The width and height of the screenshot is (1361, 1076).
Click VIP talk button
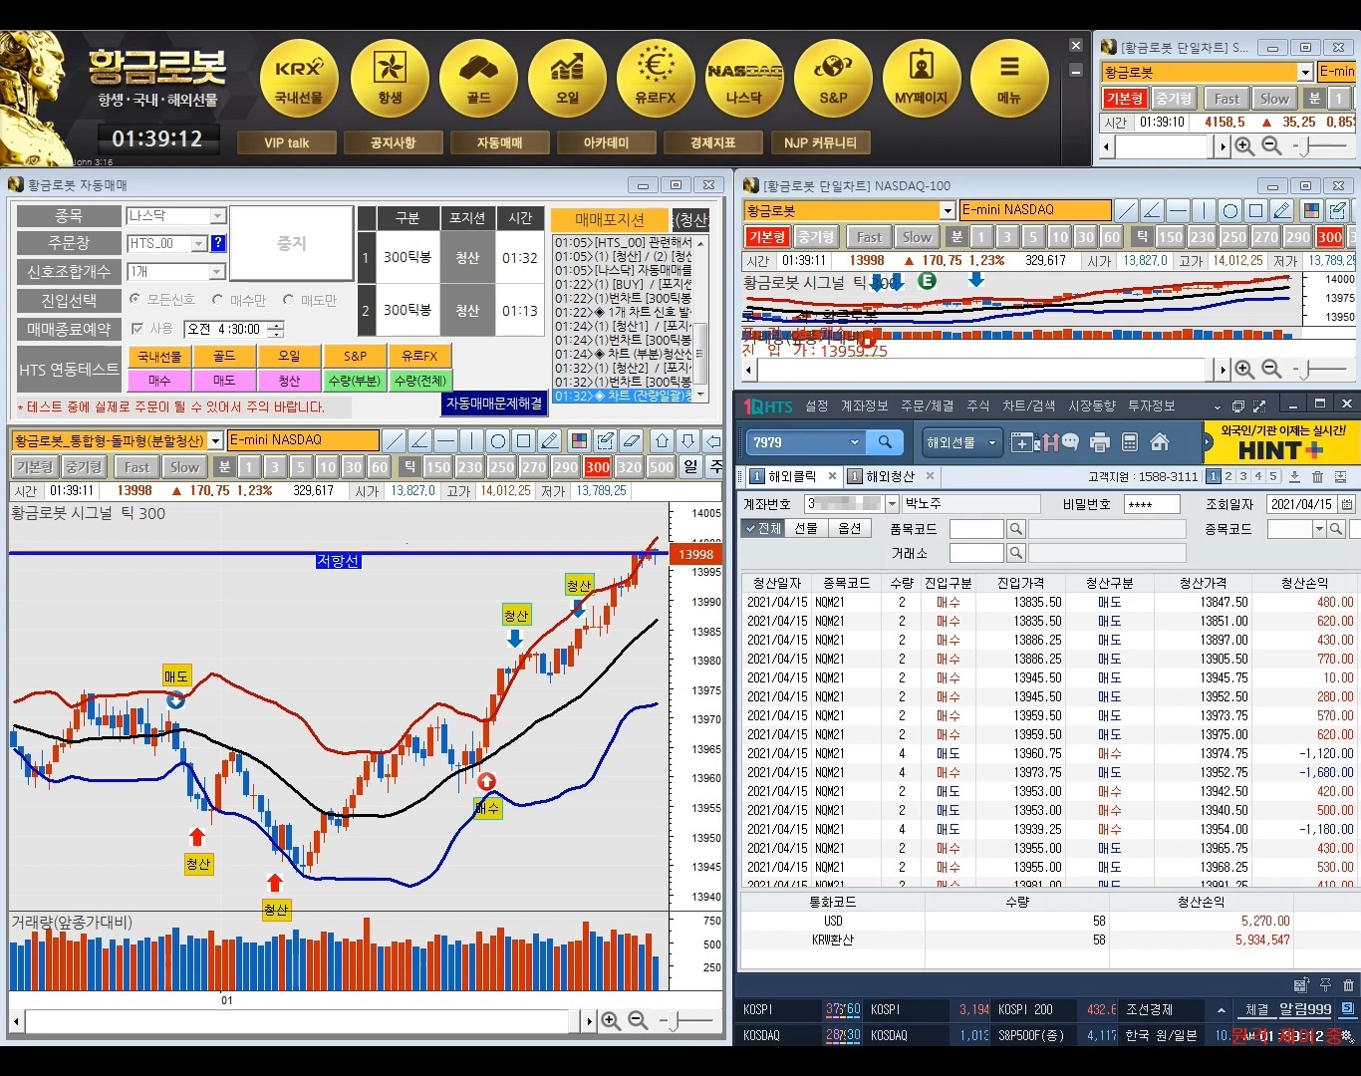click(x=287, y=142)
